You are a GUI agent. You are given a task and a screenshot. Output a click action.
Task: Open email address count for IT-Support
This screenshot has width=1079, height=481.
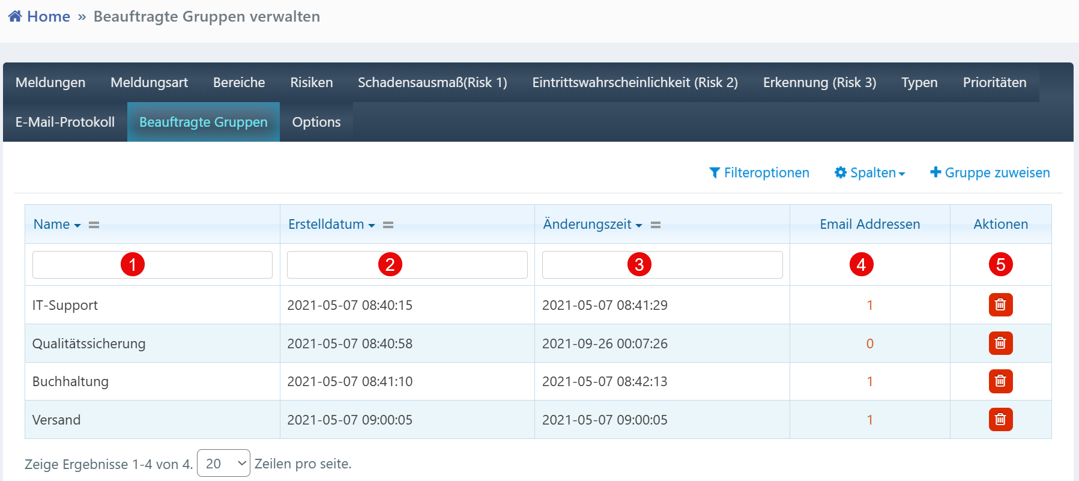[x=869, y=305]
